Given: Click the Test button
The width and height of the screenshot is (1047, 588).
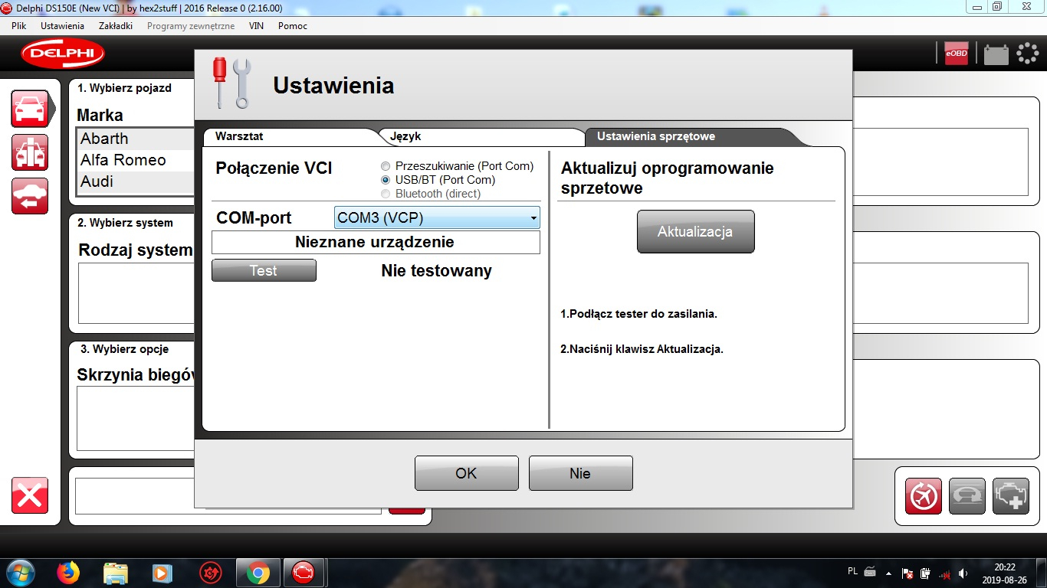Looking at the screenshot, I should (264, 270).
